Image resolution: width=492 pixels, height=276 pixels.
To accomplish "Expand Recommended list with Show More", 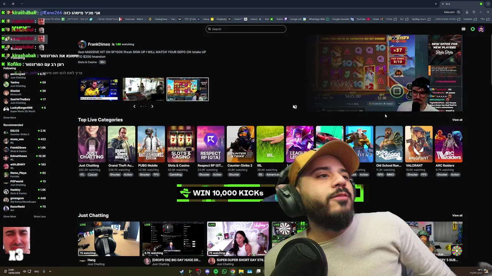I will click(x=10, y=217).
